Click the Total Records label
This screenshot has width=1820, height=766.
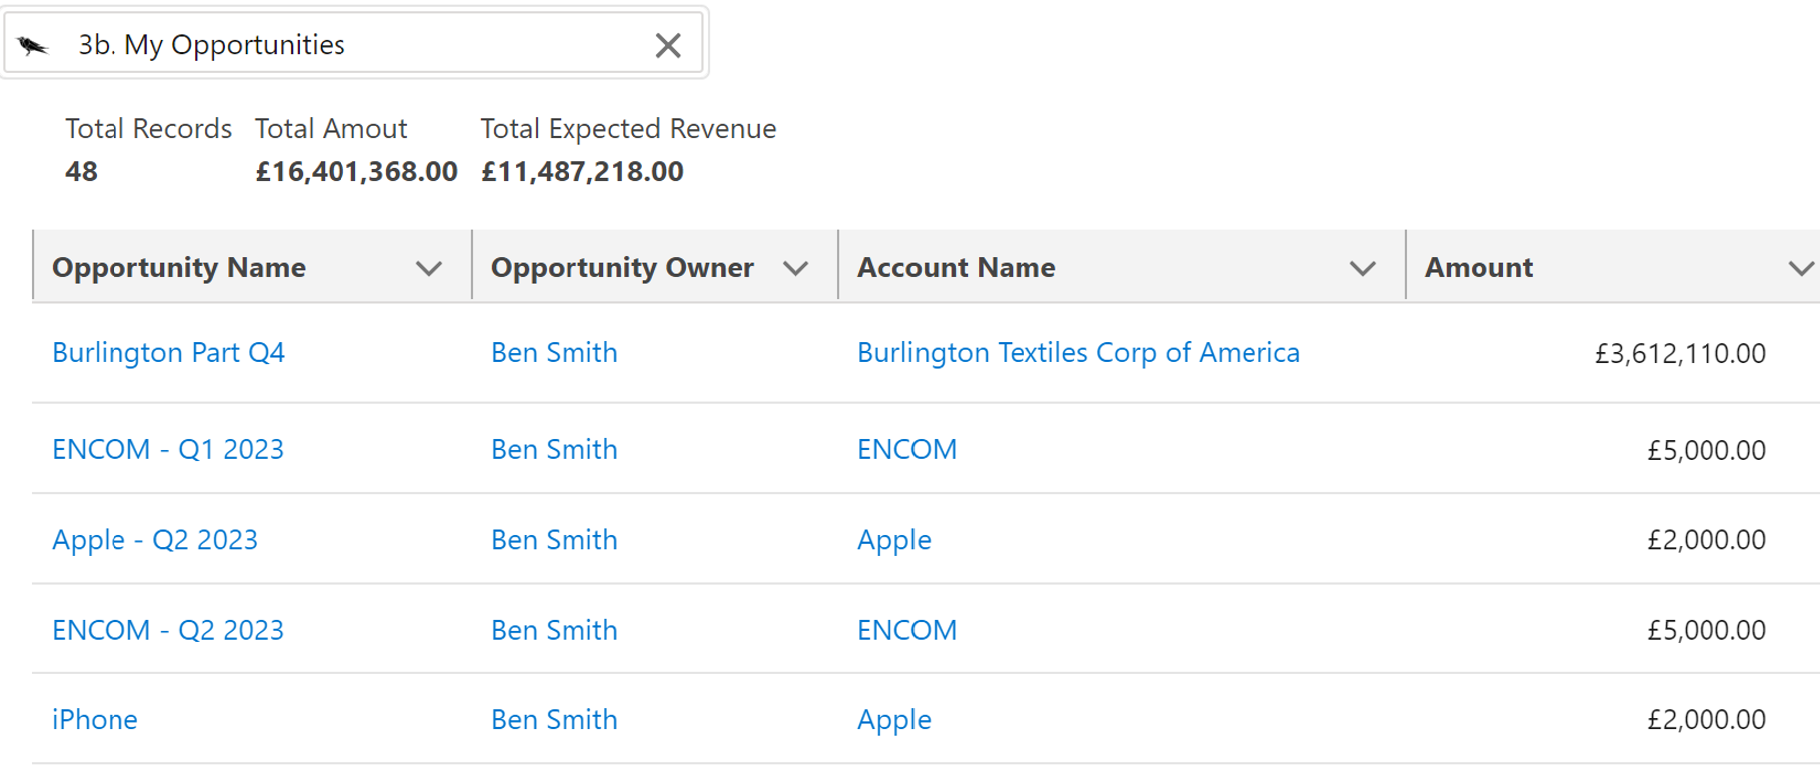tap(148, 128)
